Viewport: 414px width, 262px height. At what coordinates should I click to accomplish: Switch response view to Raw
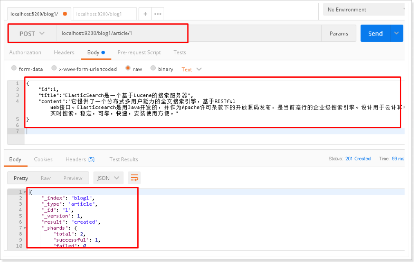point(46,178)
